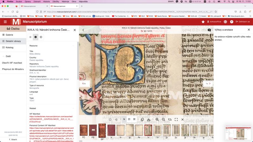
Task: Open the hamburger main menu
Action: tap(5, 21)
